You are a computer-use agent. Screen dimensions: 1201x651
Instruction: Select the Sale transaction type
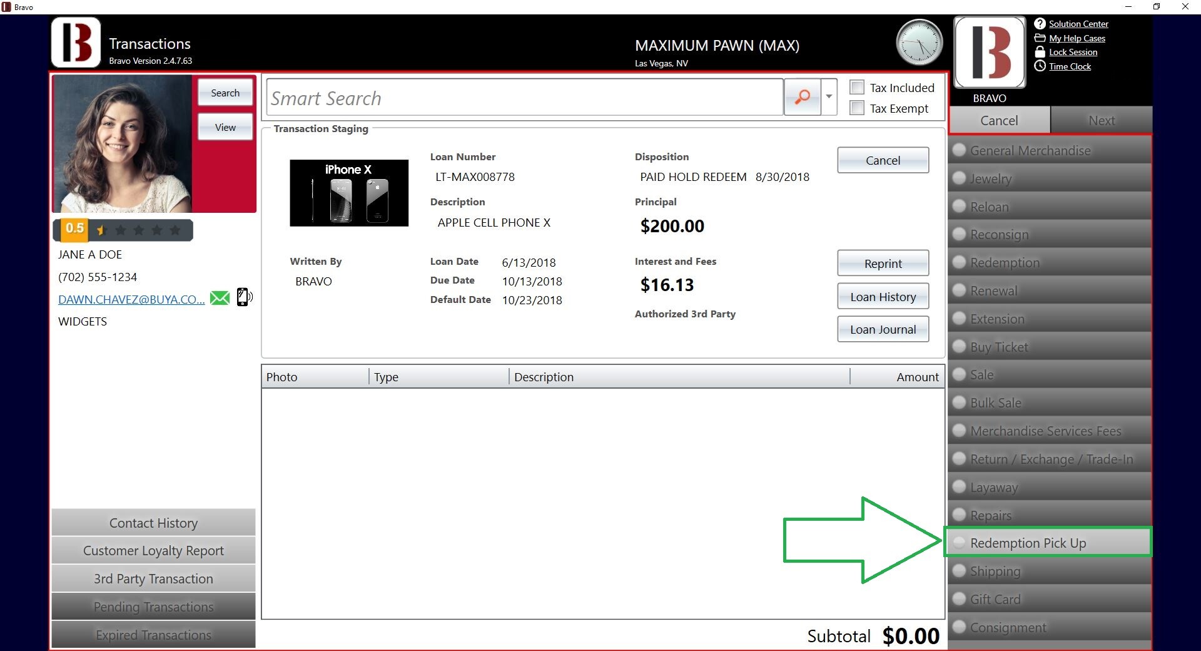(1050, 375)
